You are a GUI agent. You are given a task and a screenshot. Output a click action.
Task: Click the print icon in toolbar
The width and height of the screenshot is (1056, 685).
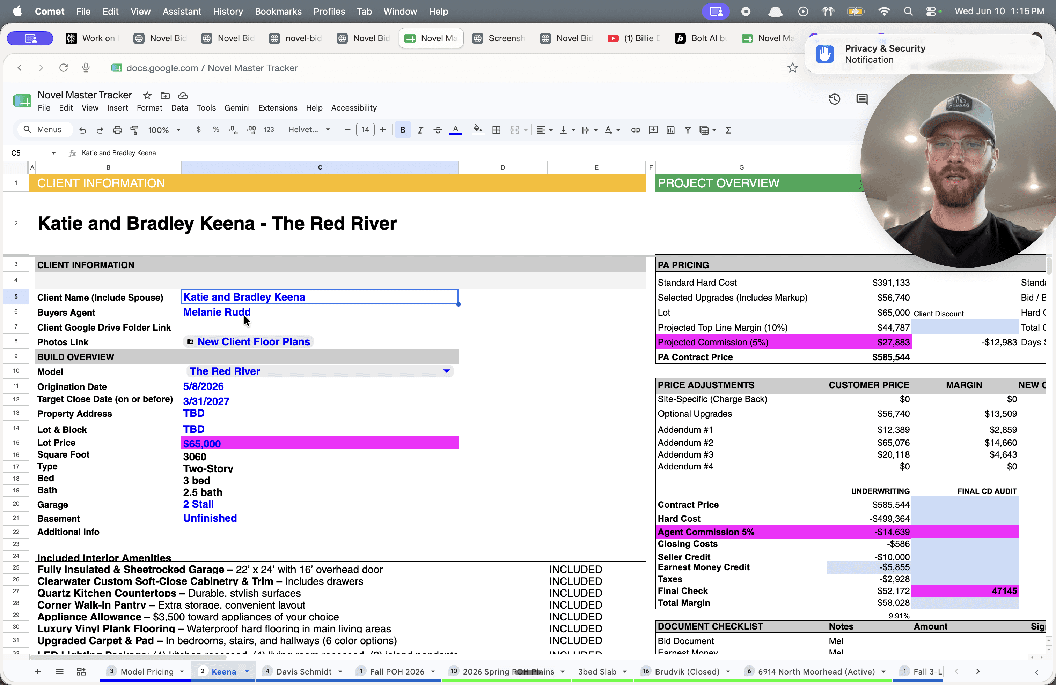pos(117,130)
